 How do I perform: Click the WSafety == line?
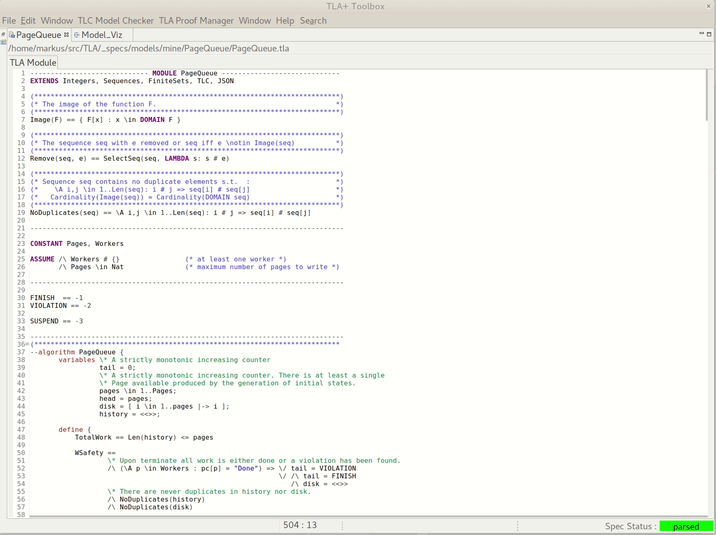(95, 453)
